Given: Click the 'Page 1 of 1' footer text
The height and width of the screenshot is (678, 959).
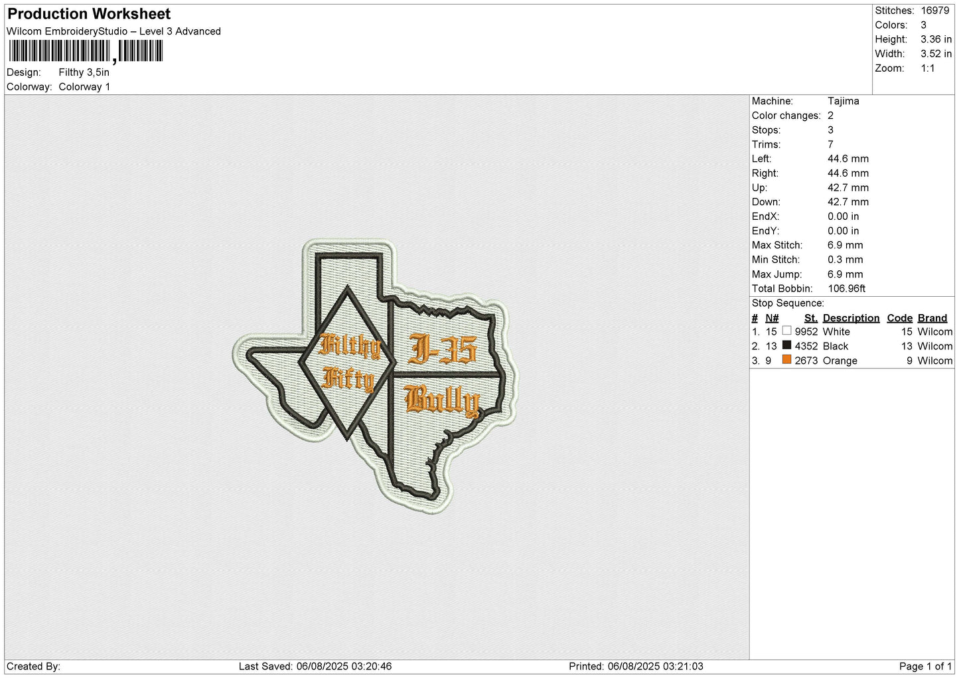Looking at the screenshot, I should 926,666.
